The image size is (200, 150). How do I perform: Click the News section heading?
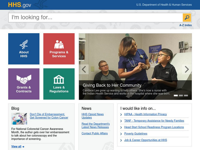point(86,108)
